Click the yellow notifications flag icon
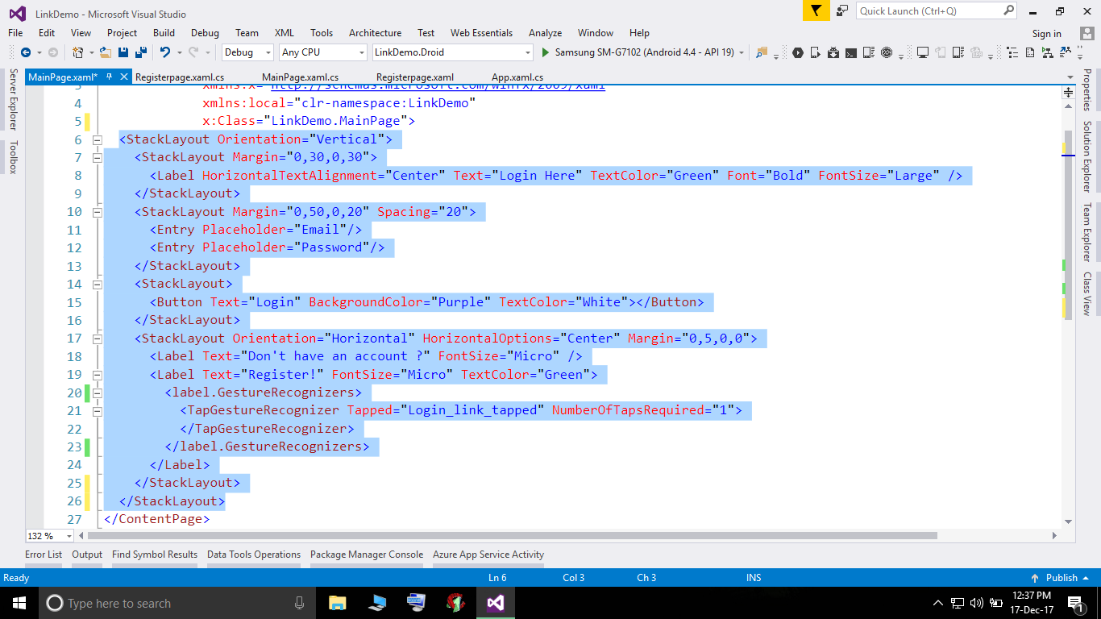 click(x=815, y=11)
